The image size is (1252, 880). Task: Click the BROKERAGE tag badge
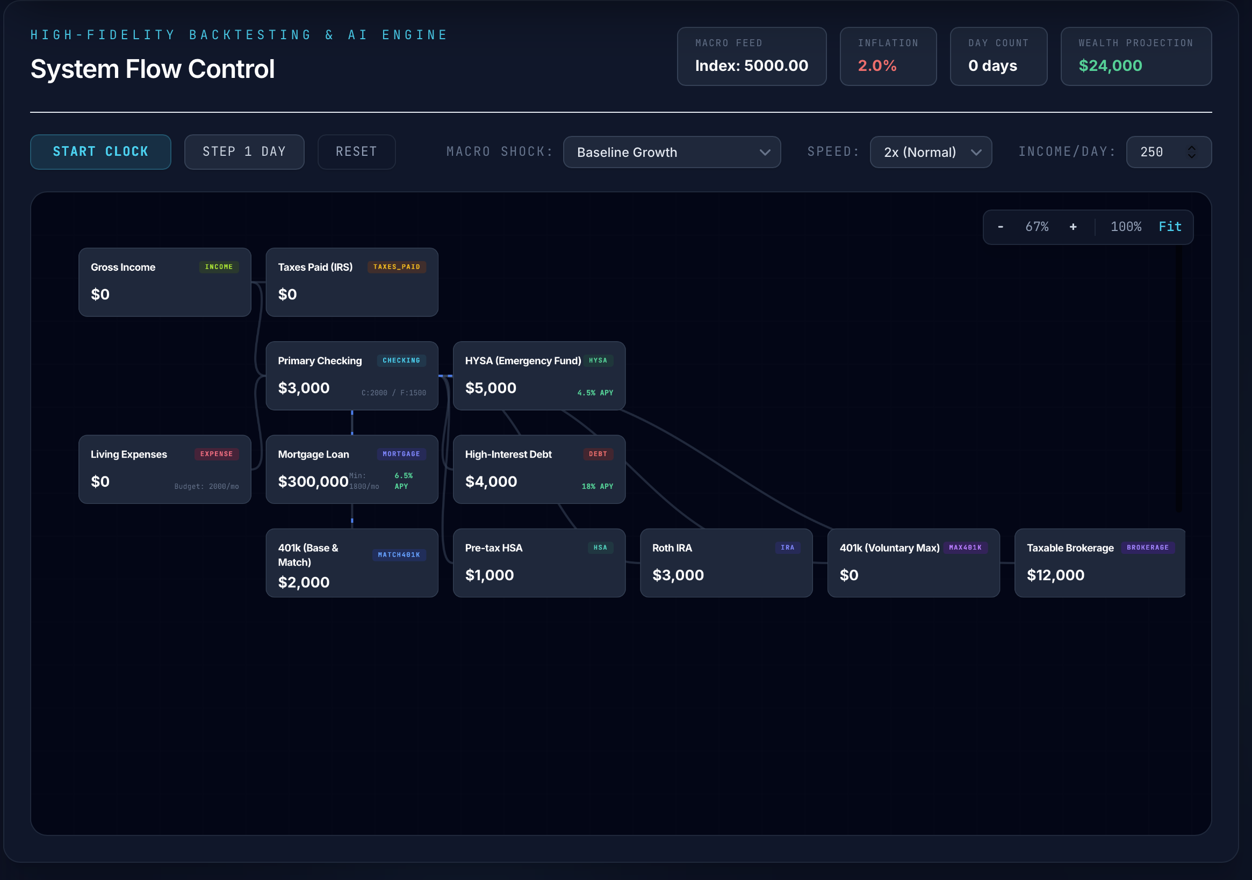(x=1148, y=548)
